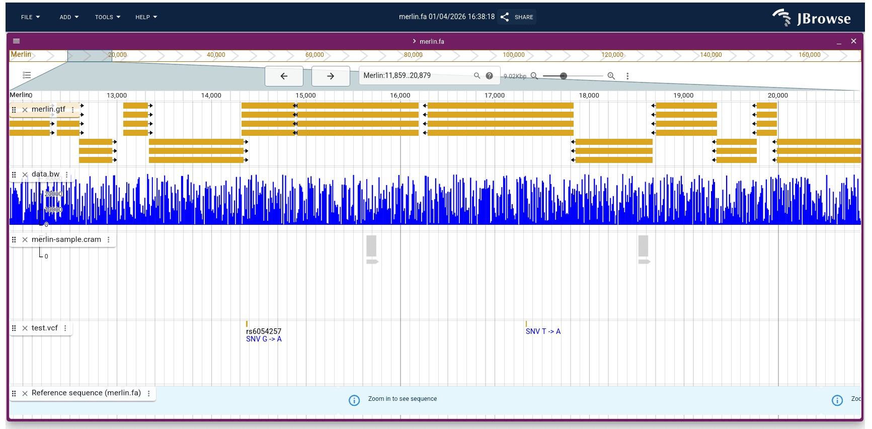Click the 120,000 position in overview

point(612,55)
